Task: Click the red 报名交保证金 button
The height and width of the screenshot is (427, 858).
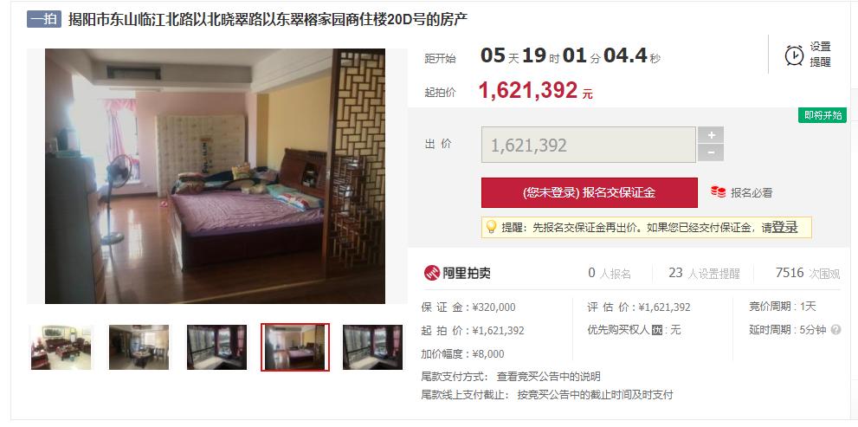Action: coord(590,192)
